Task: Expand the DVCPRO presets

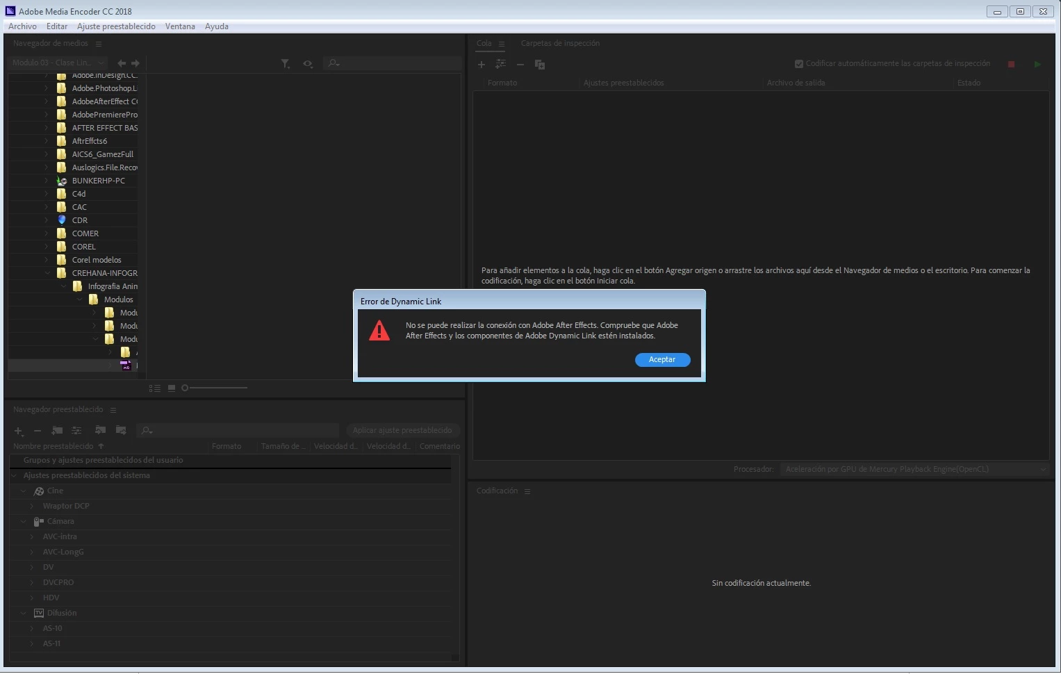Action: [x=32, y=583]
